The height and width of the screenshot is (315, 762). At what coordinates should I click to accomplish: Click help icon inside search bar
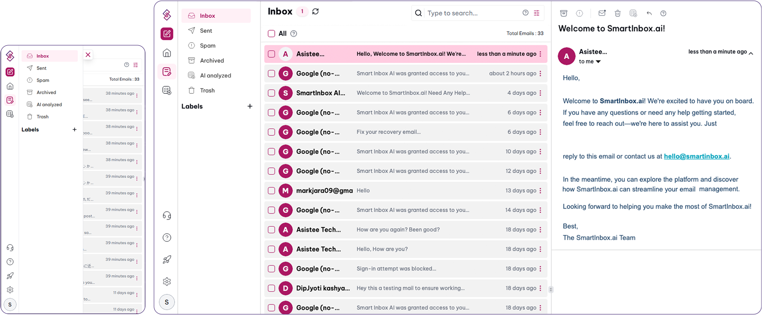click(525, 13)
